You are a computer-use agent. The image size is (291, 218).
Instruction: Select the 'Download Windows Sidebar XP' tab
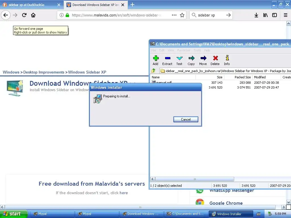pos(95,5)
